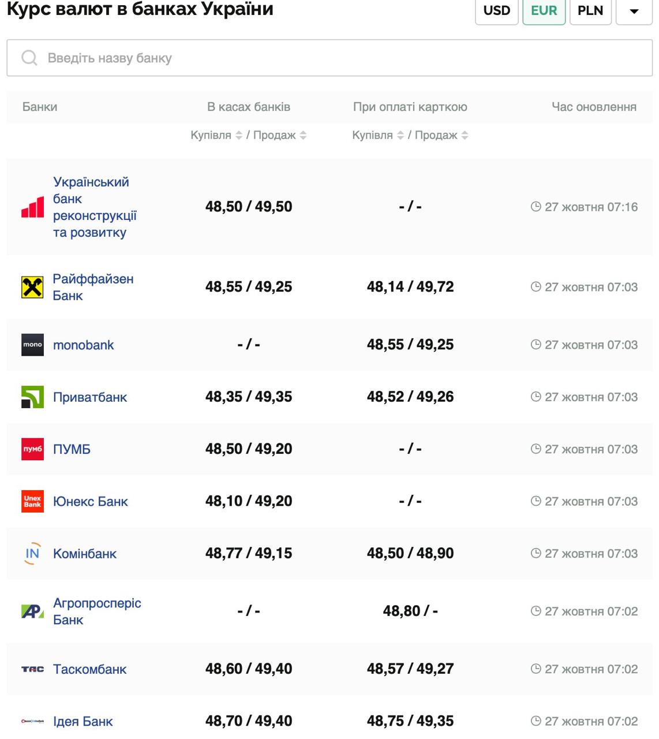Viewport: 659px width, 739px height.
Task: Sort card payment Купівля column
Action: 400,135
